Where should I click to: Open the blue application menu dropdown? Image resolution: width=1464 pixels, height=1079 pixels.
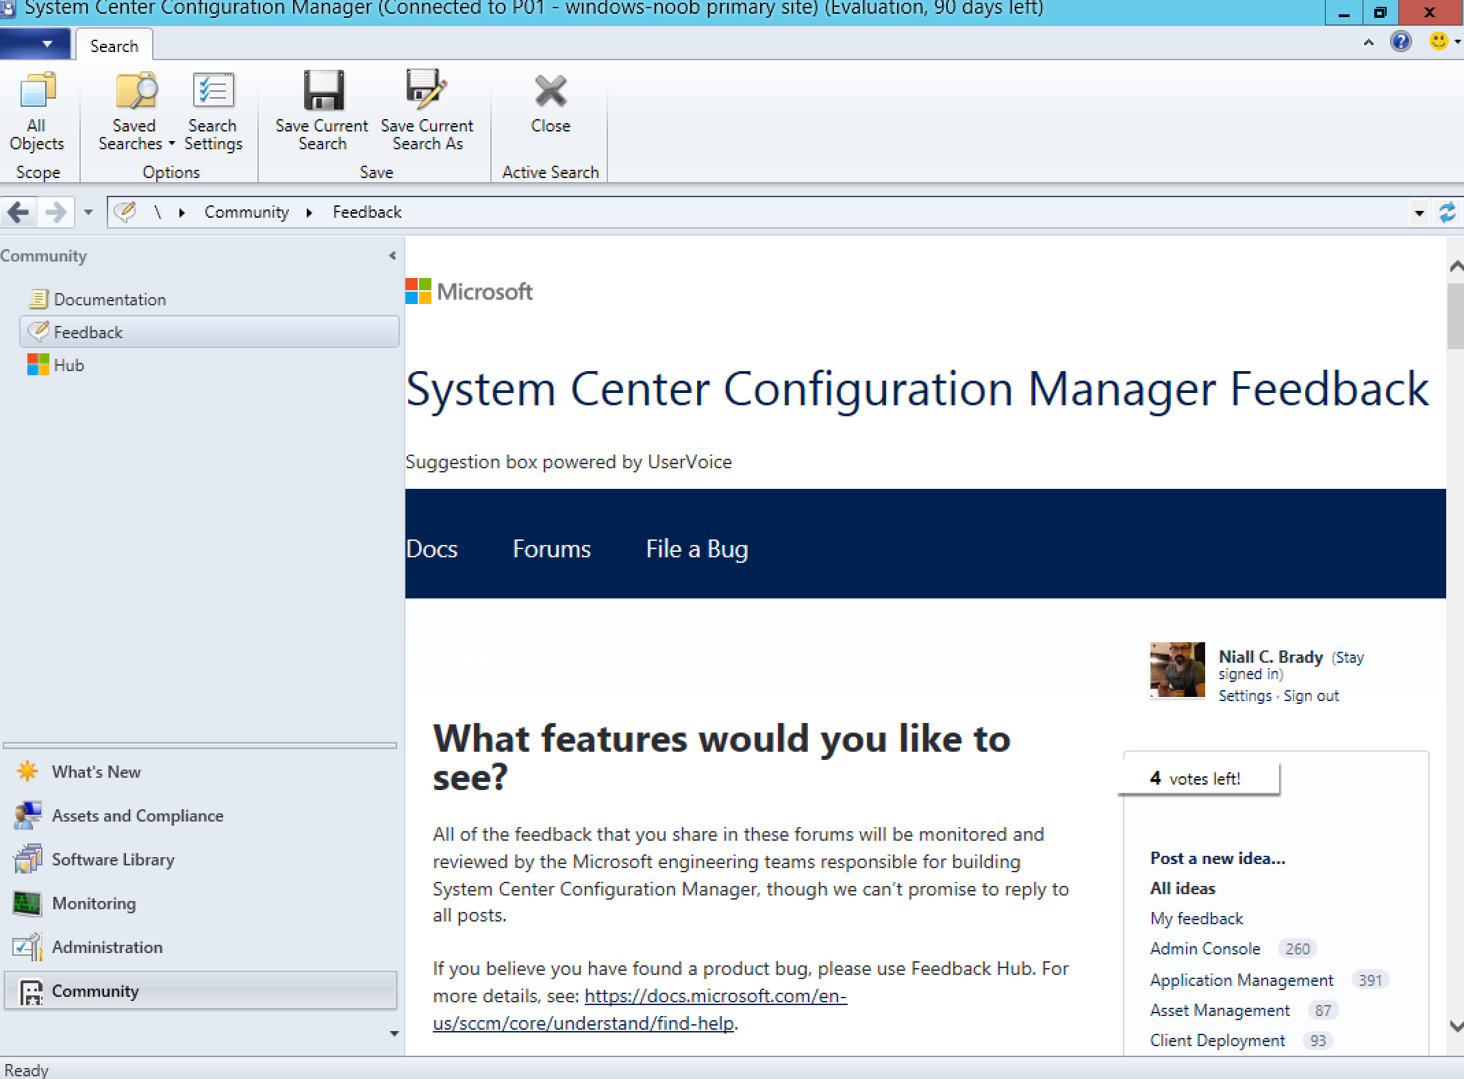click(x=35, y=44)
